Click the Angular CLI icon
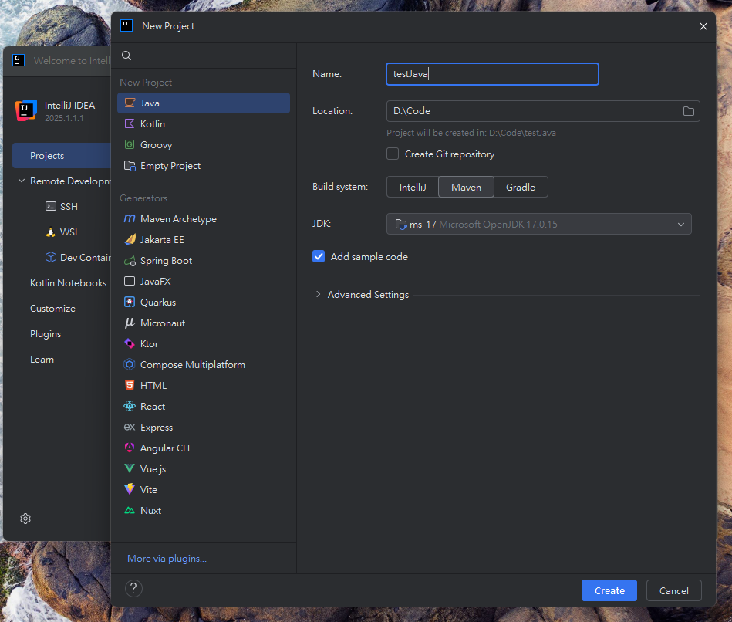The width and height of the screenshot is (732, 622). click(x=130, y=448)
